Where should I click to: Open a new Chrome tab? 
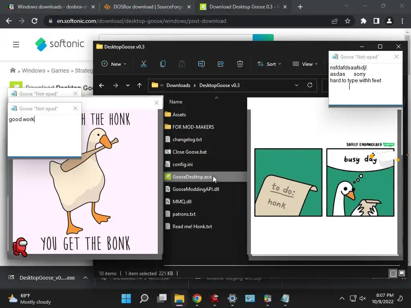300,7
